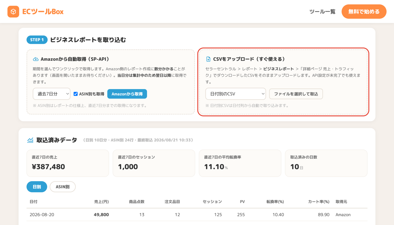
Task: Click the 転換率(%) column header
Action: pos(275,202)
